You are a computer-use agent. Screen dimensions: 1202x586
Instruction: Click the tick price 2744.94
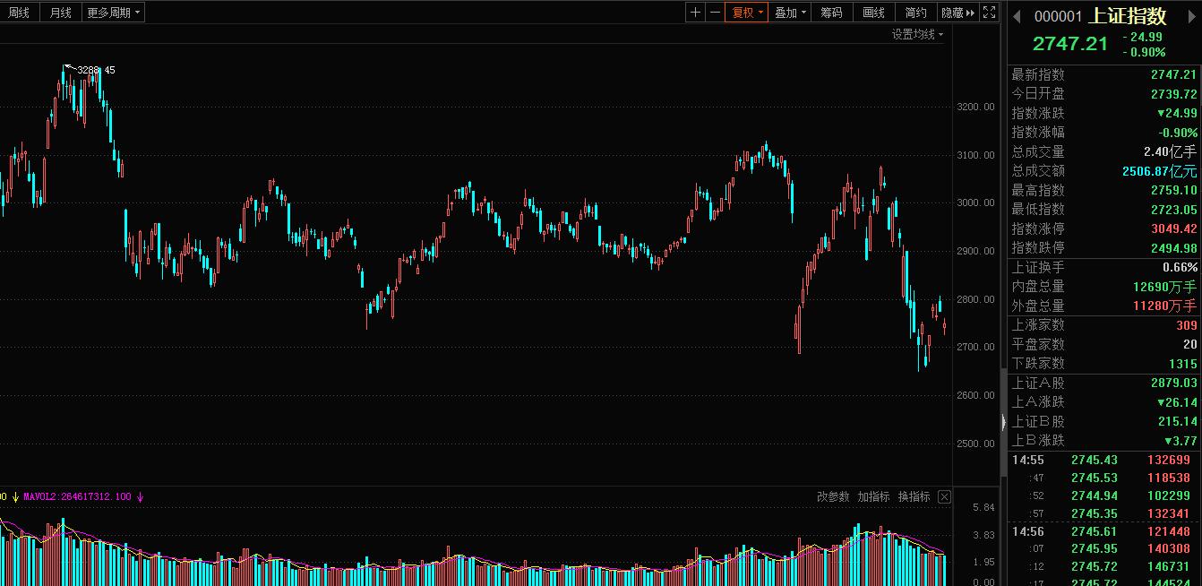coord(1095,496)
